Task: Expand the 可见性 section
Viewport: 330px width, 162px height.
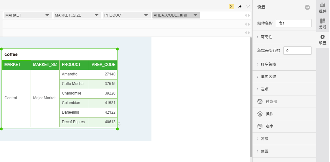Action: (x=266, y=37)
